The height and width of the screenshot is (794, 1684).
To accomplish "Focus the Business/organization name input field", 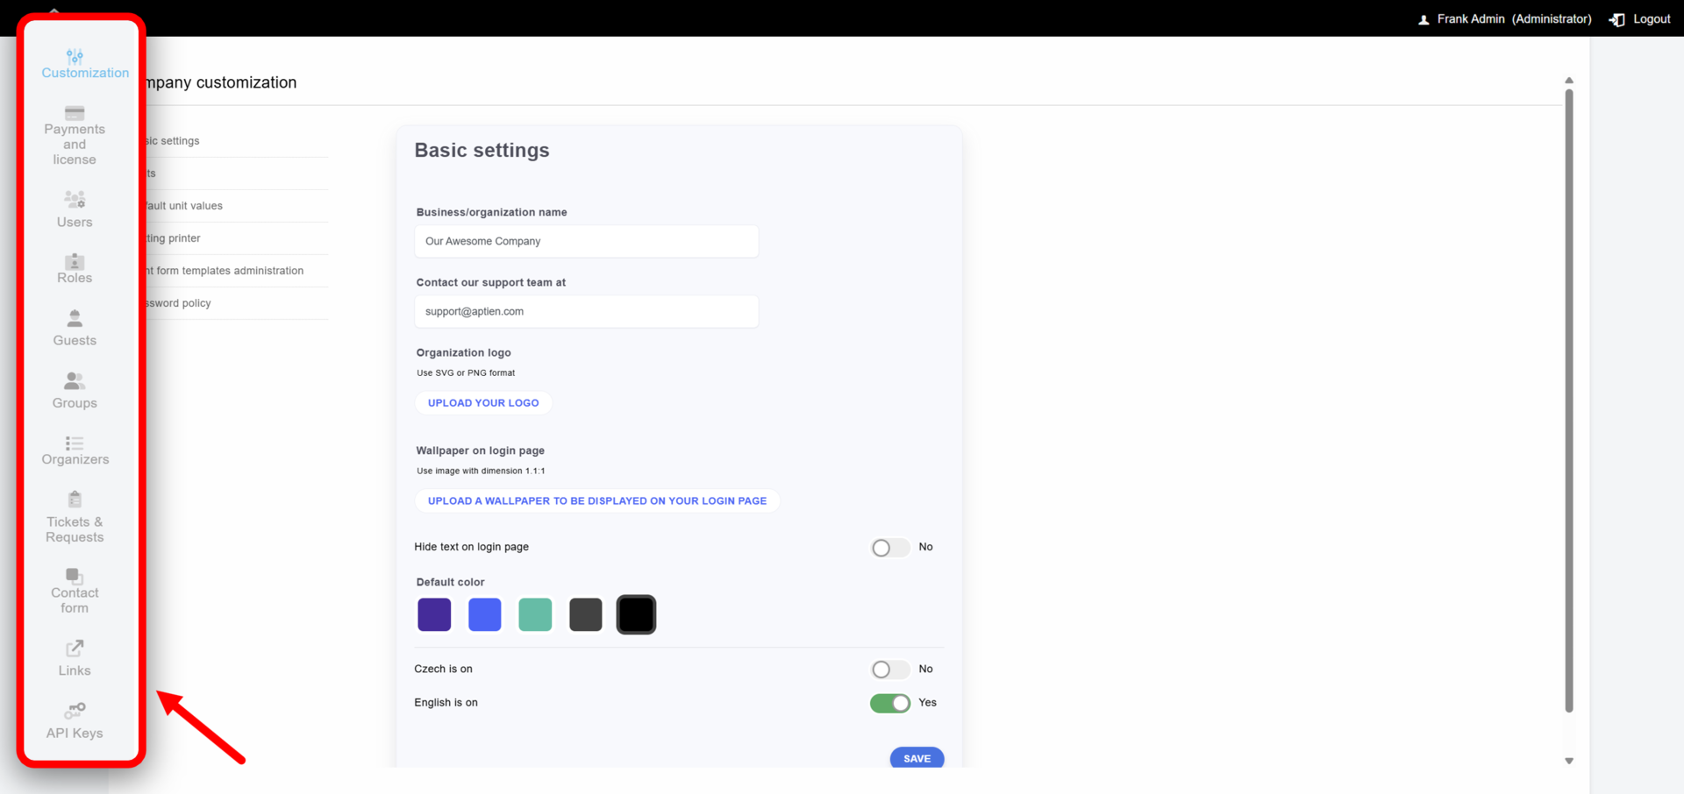I will click(587, 241).
